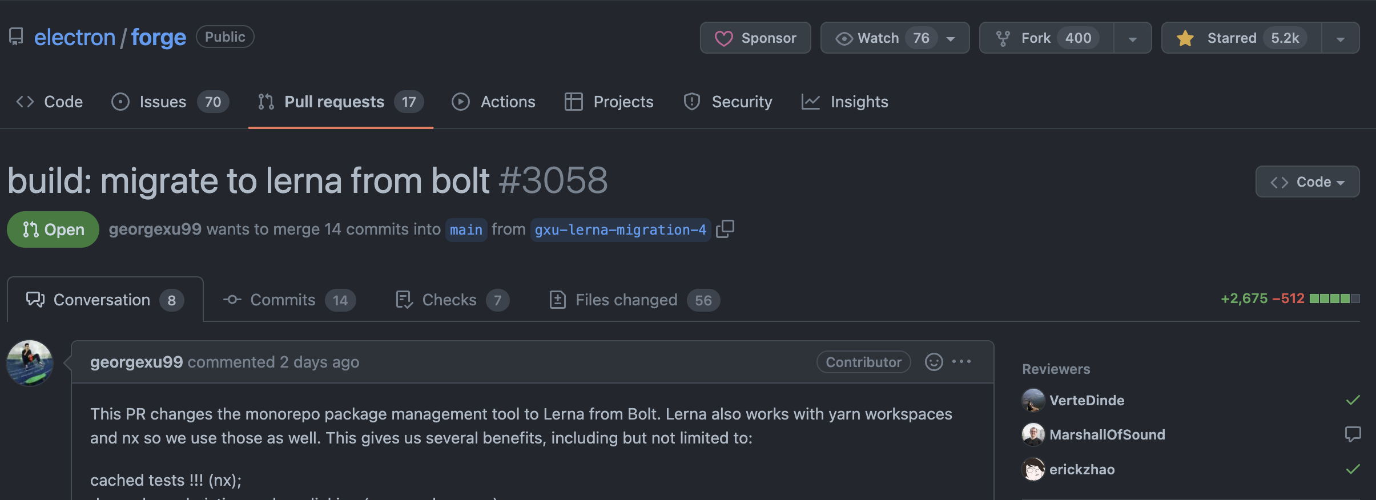The image size is (1376, 500).
Task: Click erickzhao's approval checkmark icon
Action: coord(1353,469)
